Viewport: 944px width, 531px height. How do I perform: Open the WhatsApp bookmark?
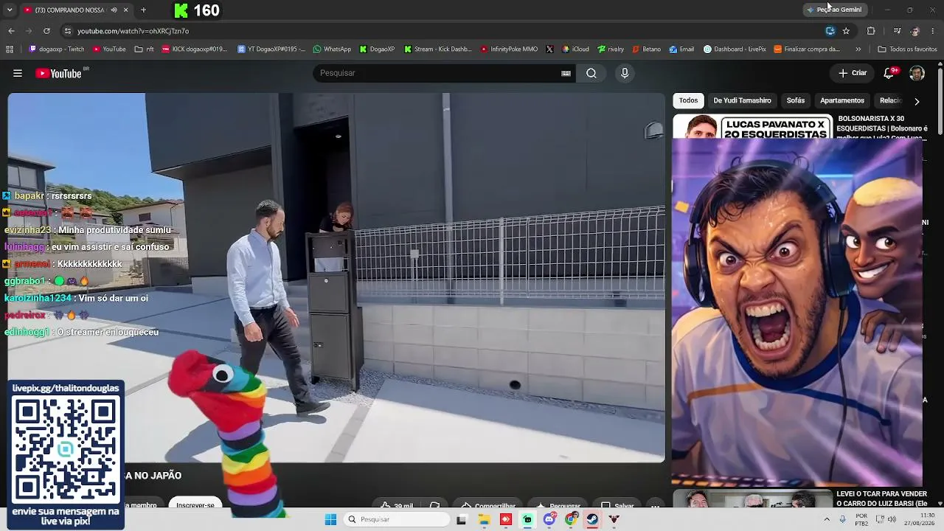click(x=332, y=49)
